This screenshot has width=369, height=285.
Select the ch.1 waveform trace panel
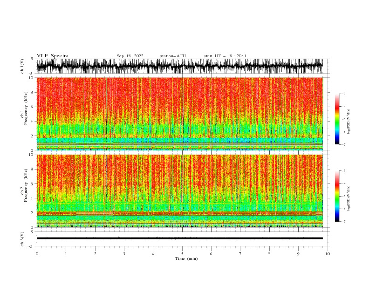tap(179, 66)
